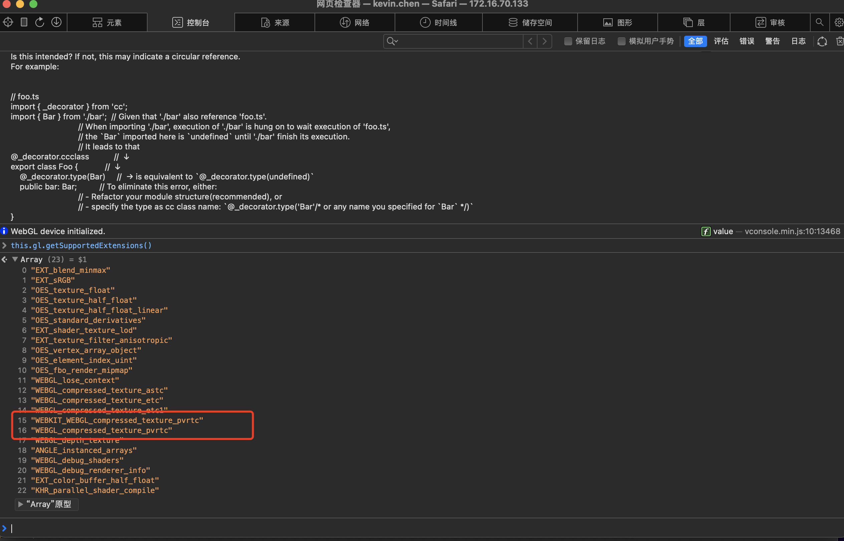Click the 警告 filter button
Image resolution: width=844 pixels, height=541 pixels.
click(x=772, y=41)
